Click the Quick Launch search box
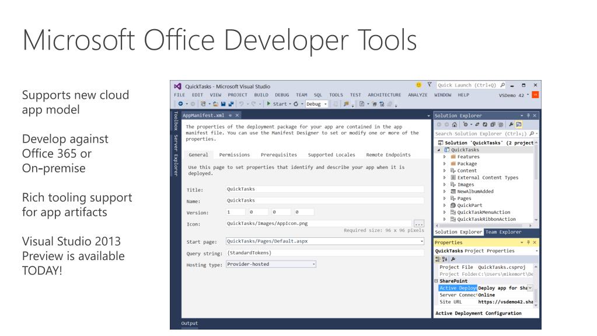 [471, 85]
